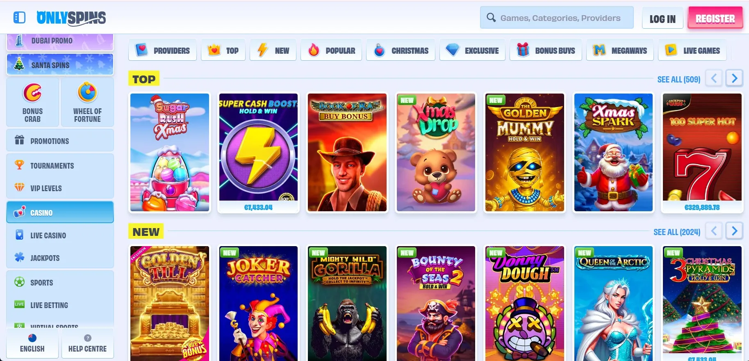This screenshot has width=749, height=361.
Task: Follow the See All (509) link
Action: click(678, 79)
